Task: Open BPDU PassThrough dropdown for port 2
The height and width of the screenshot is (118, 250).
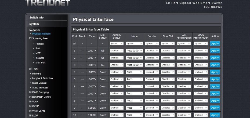Action: [201, 58]
